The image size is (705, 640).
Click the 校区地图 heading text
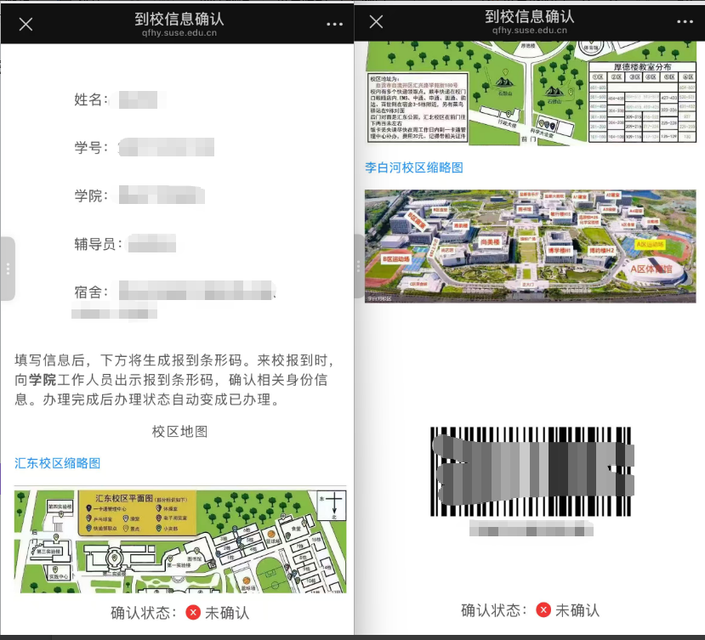pos(179,432)
